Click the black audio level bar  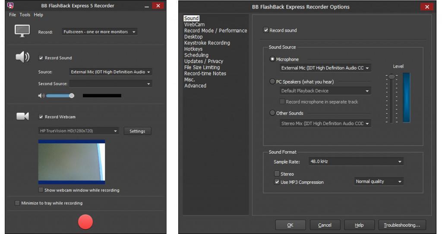[102, 95]
